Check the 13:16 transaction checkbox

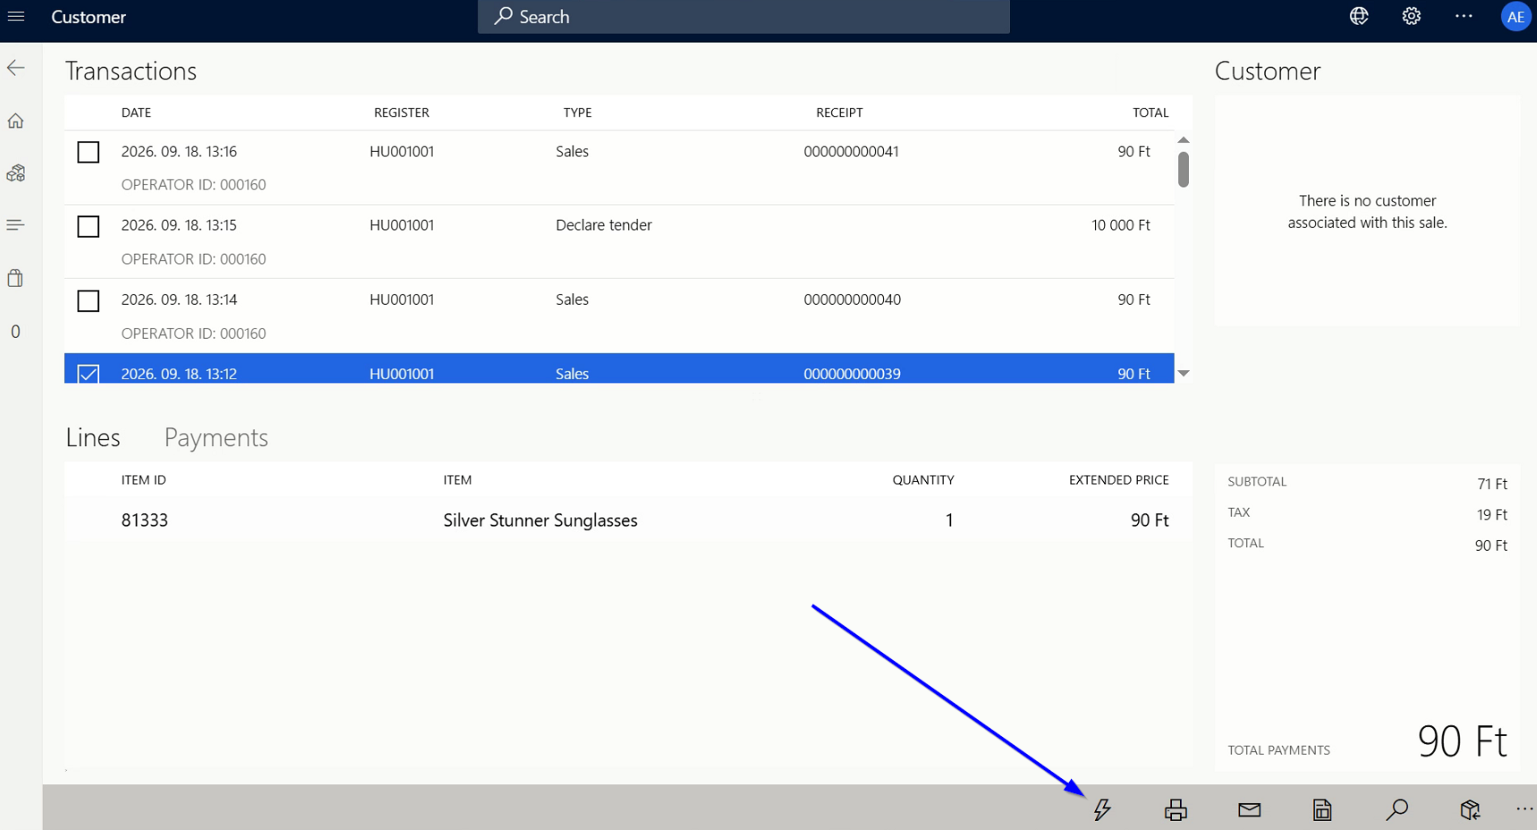pos(89,152)
